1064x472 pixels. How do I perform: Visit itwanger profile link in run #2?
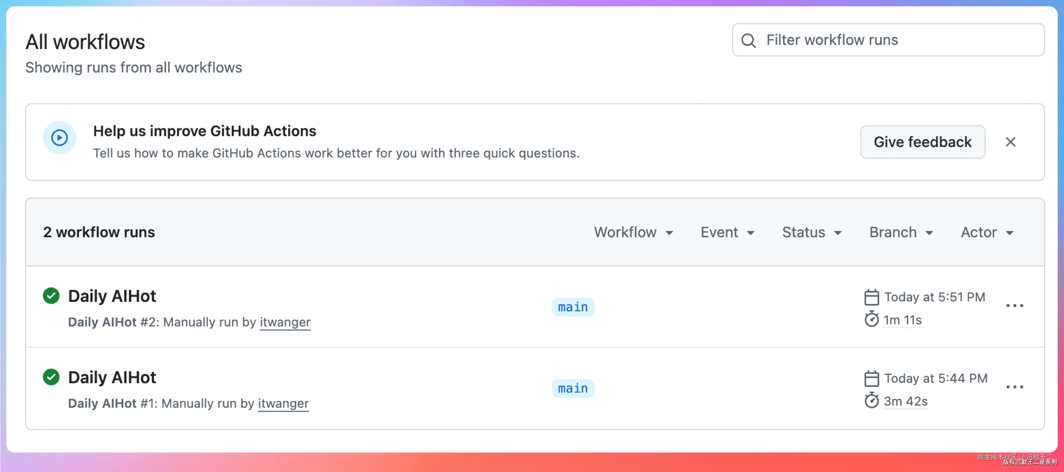point(285,322)
